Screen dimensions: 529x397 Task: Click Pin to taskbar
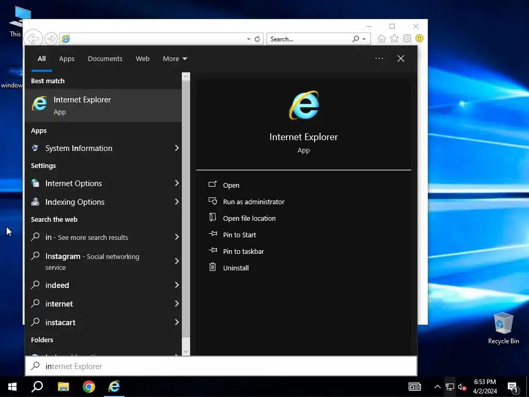pyautogui.click(x=244, y=251)
